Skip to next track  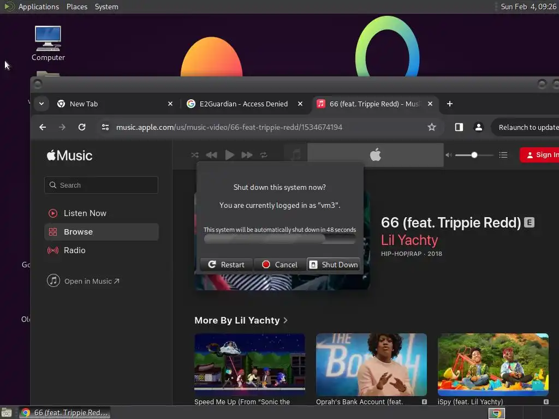click(247, 155)
